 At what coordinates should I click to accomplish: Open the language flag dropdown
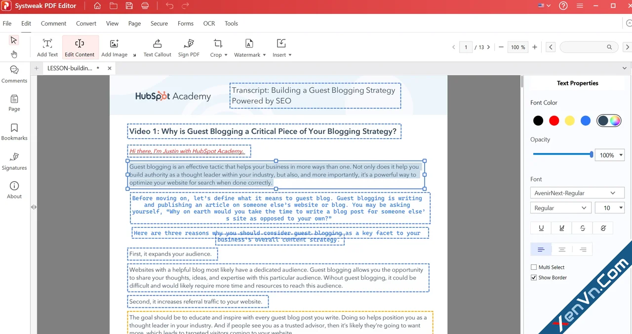pos(545,6)
